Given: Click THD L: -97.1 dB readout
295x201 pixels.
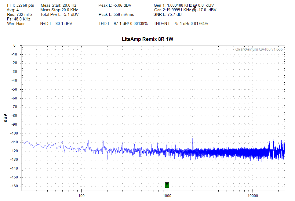Looking at the screenshot, I should coord(123,23).
